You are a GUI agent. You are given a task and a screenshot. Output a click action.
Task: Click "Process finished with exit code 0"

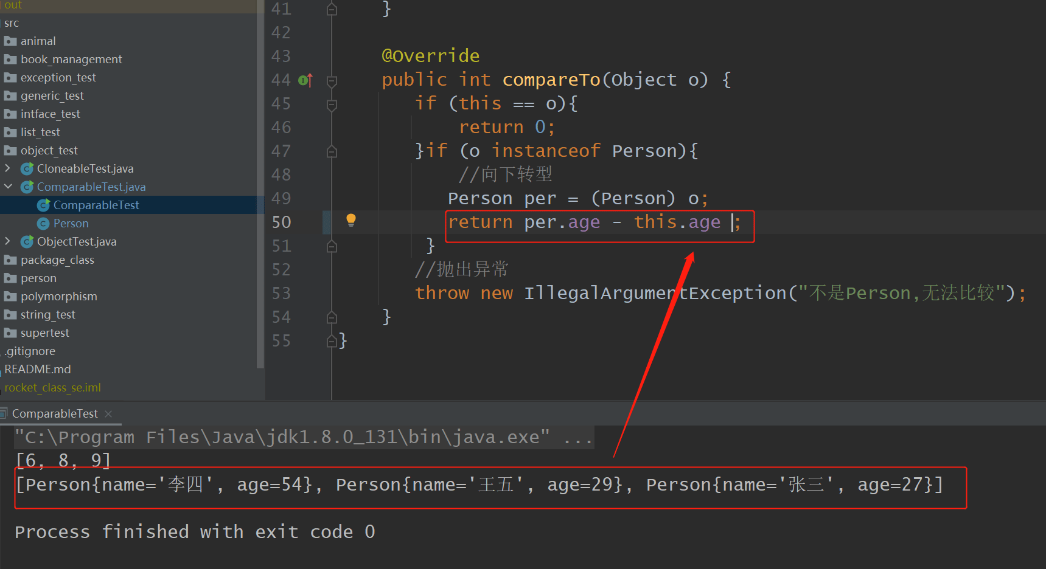(195, 533)
